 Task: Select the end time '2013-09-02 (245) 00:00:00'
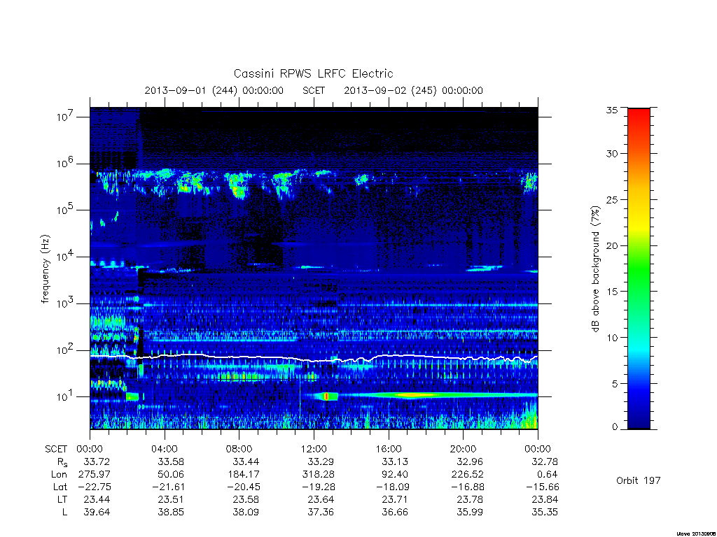coord(413,90)
